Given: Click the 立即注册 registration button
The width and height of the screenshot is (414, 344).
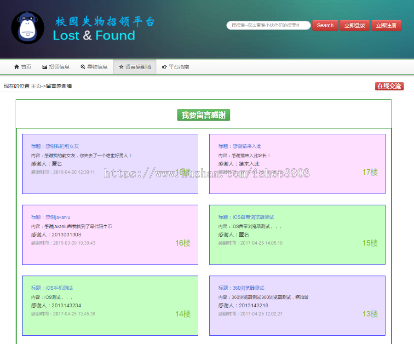Looking at the screenshot, I should (x=386, y=25).
